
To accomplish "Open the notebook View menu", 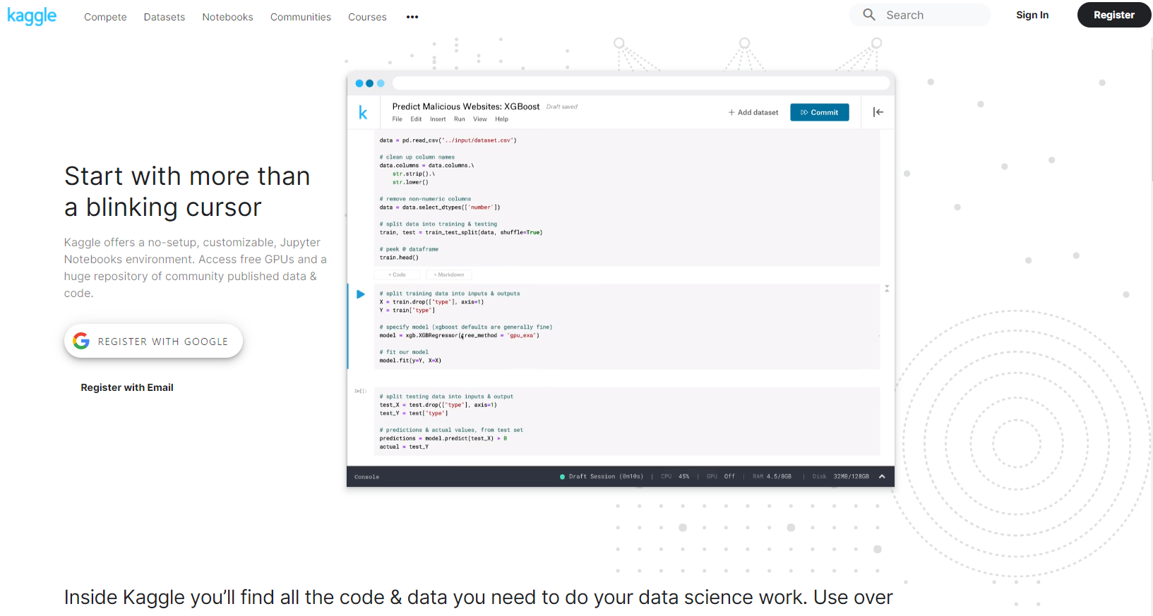I will (480, 119).
